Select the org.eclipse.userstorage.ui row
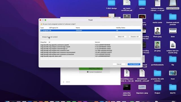This screenshot has width=181, height=102. coord(90,49)
